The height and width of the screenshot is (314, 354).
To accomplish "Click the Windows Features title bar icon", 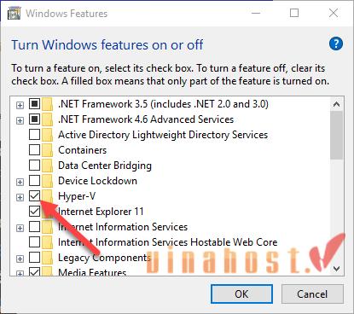I will point(14,13).
